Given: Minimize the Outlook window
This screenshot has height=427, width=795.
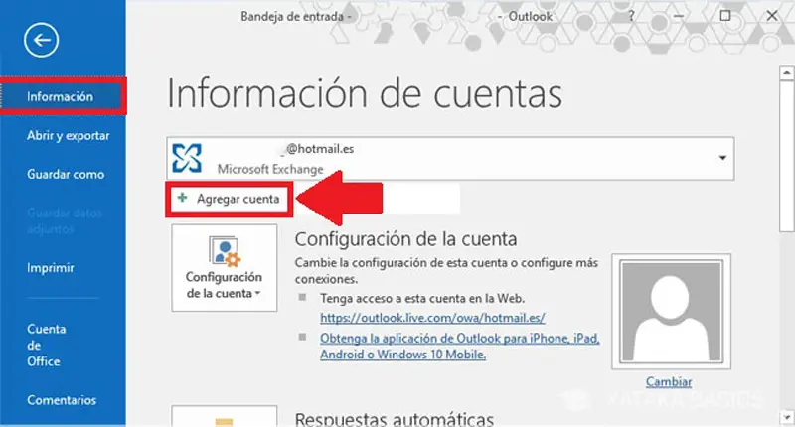Looking at the screenshot, I should click(679, 16).
